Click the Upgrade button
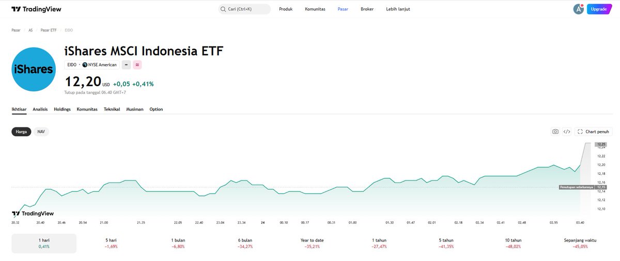The height and width of the screenshot is (261, 620). 599,9
